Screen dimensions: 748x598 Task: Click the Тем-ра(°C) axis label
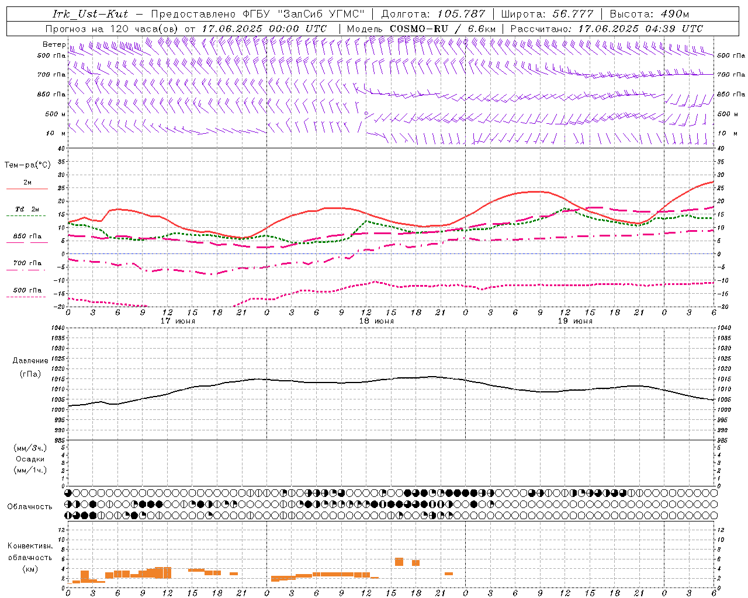pos(27,165)
